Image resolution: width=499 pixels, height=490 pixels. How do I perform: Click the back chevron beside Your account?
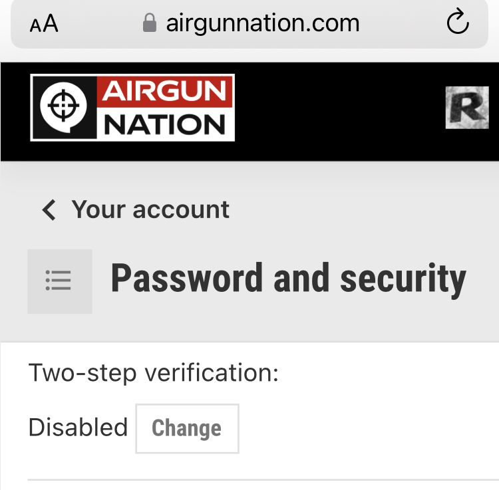click(x=49, y=210)
